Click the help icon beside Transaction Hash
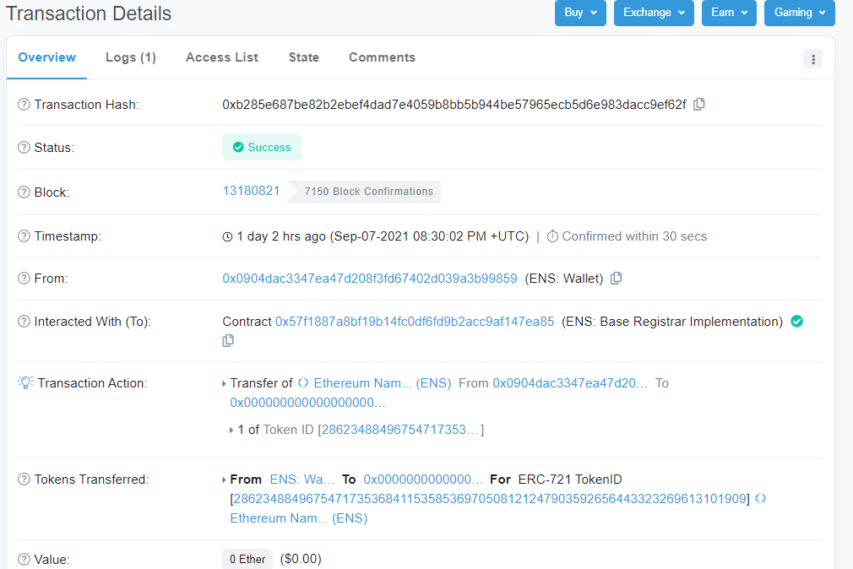The width and height of the screenshot is (853, 569). pos(24,105)
